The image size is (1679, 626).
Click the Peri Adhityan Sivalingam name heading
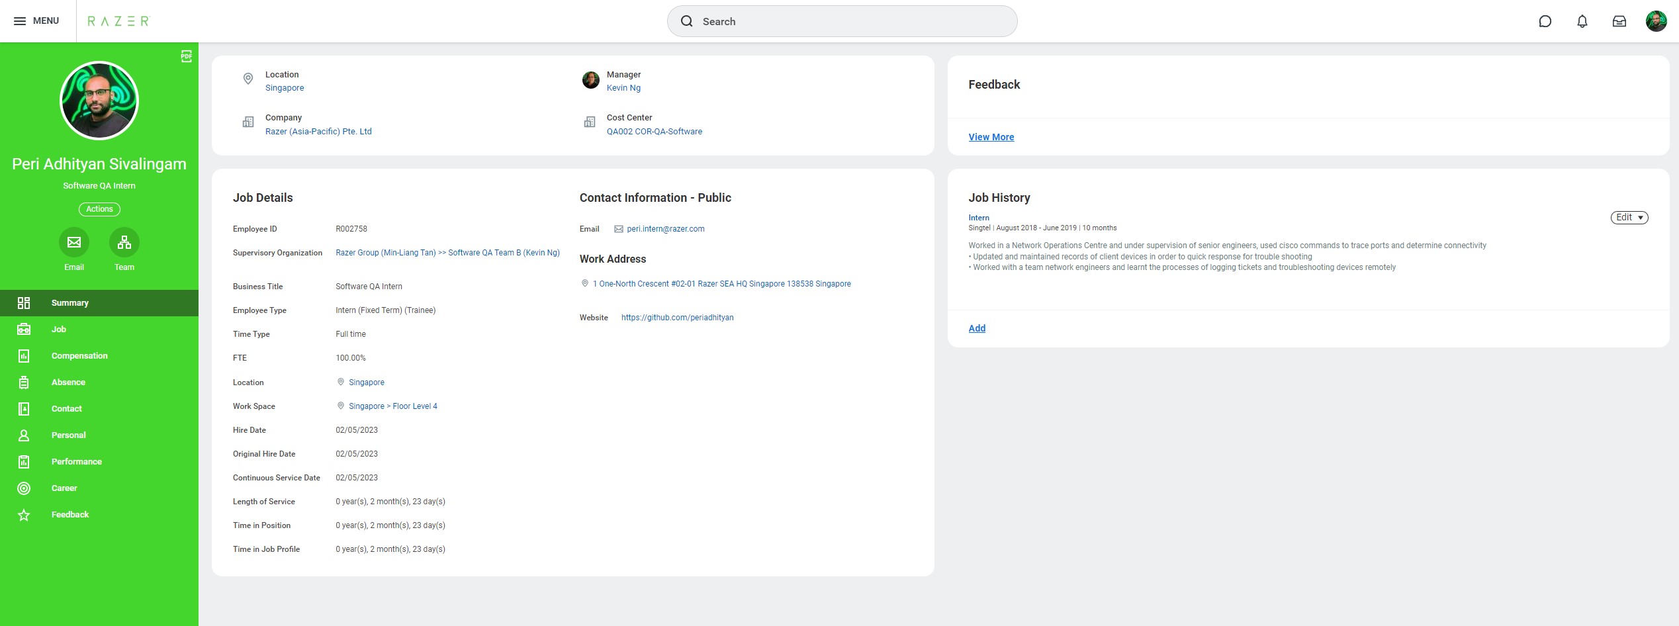[x=99, y=164]
